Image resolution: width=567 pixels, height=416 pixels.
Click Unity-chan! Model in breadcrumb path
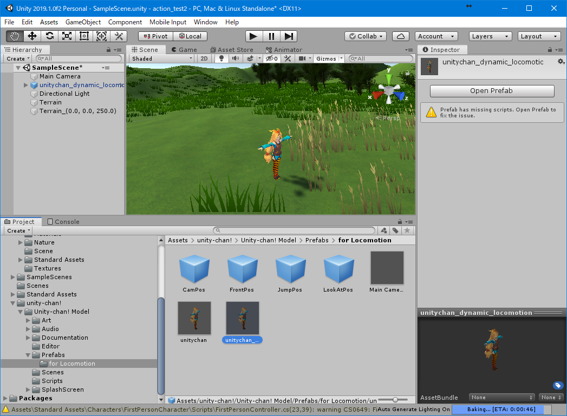(x=268, y=240)
